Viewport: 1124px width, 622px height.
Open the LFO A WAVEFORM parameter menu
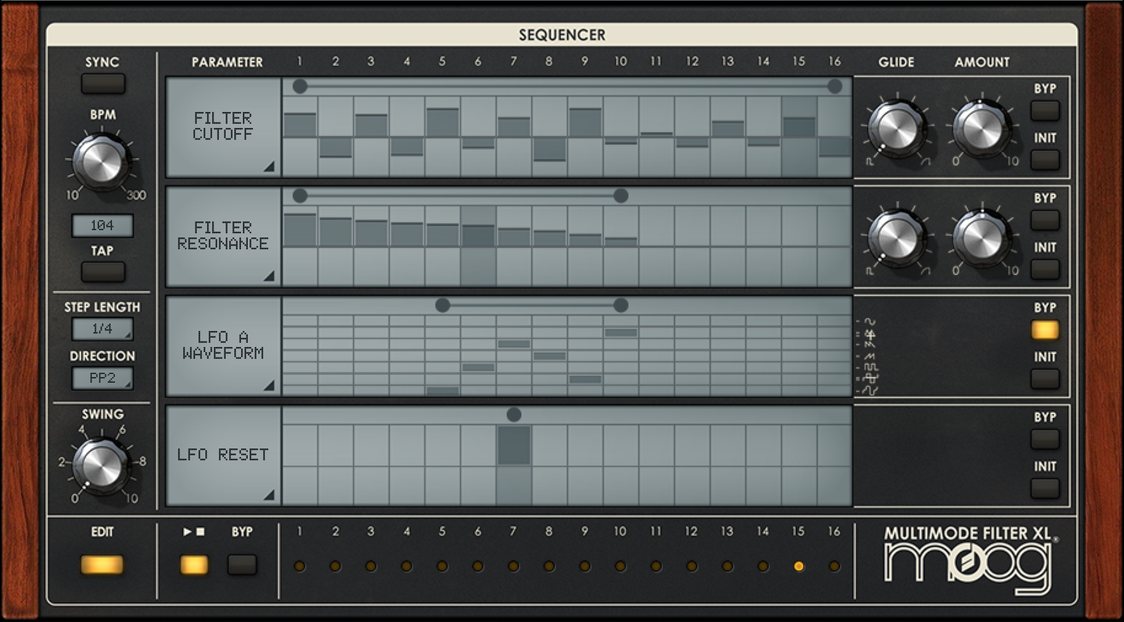pos(223,346)
